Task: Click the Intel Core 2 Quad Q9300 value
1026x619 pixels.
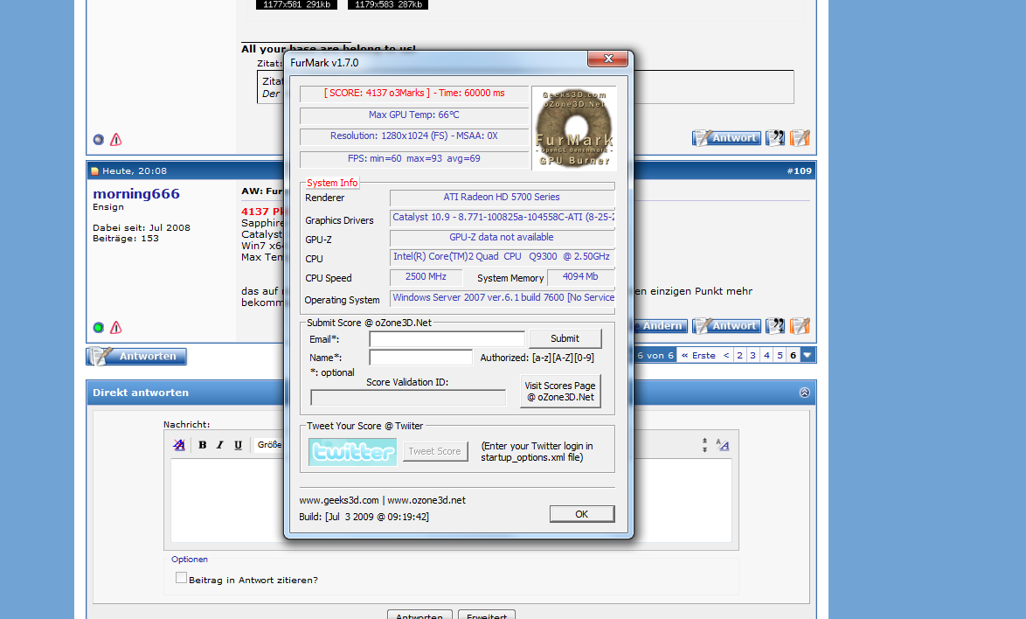Action: click(x=502, y=256)
